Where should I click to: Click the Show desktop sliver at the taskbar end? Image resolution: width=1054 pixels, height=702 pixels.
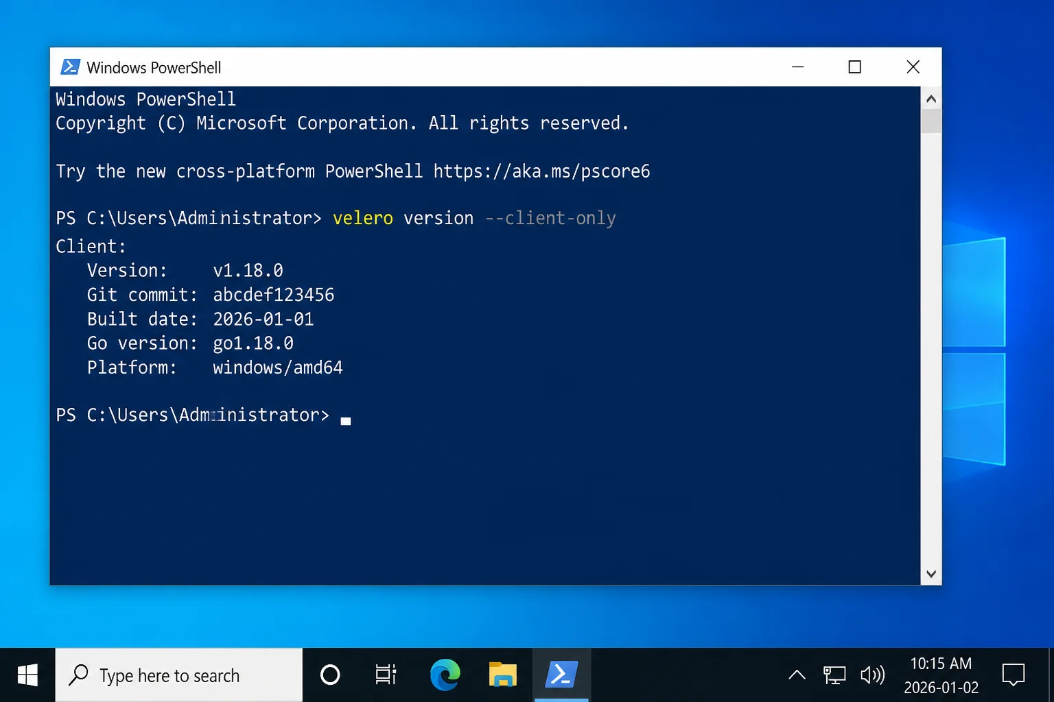[1051, 675]
